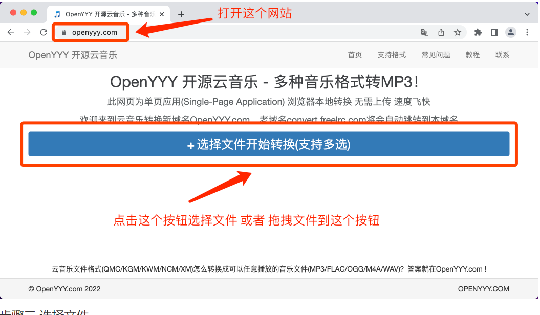Reload the page with refresh icon
Screen dimensions: 540x315
point(44,32)
